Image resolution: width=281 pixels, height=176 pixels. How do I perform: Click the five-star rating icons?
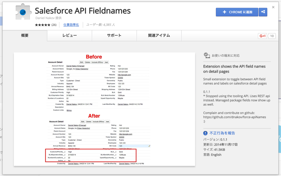[43, 25]
